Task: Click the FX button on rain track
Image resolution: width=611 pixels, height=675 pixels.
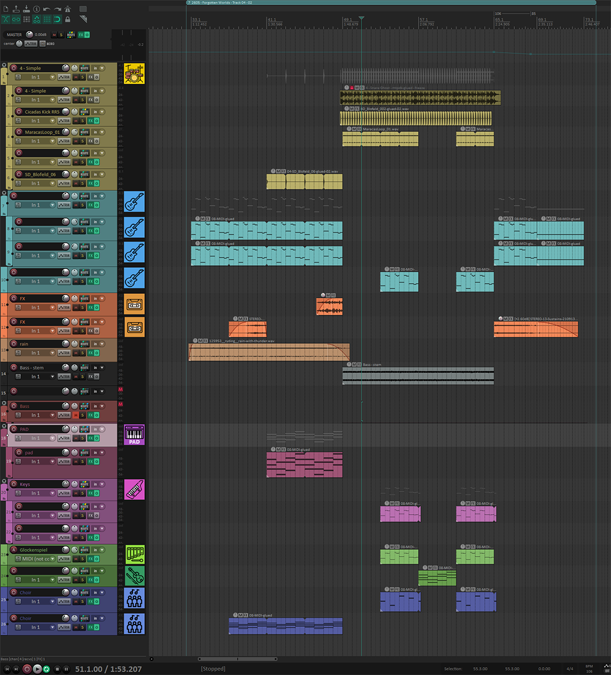Action: click(91, 353)
